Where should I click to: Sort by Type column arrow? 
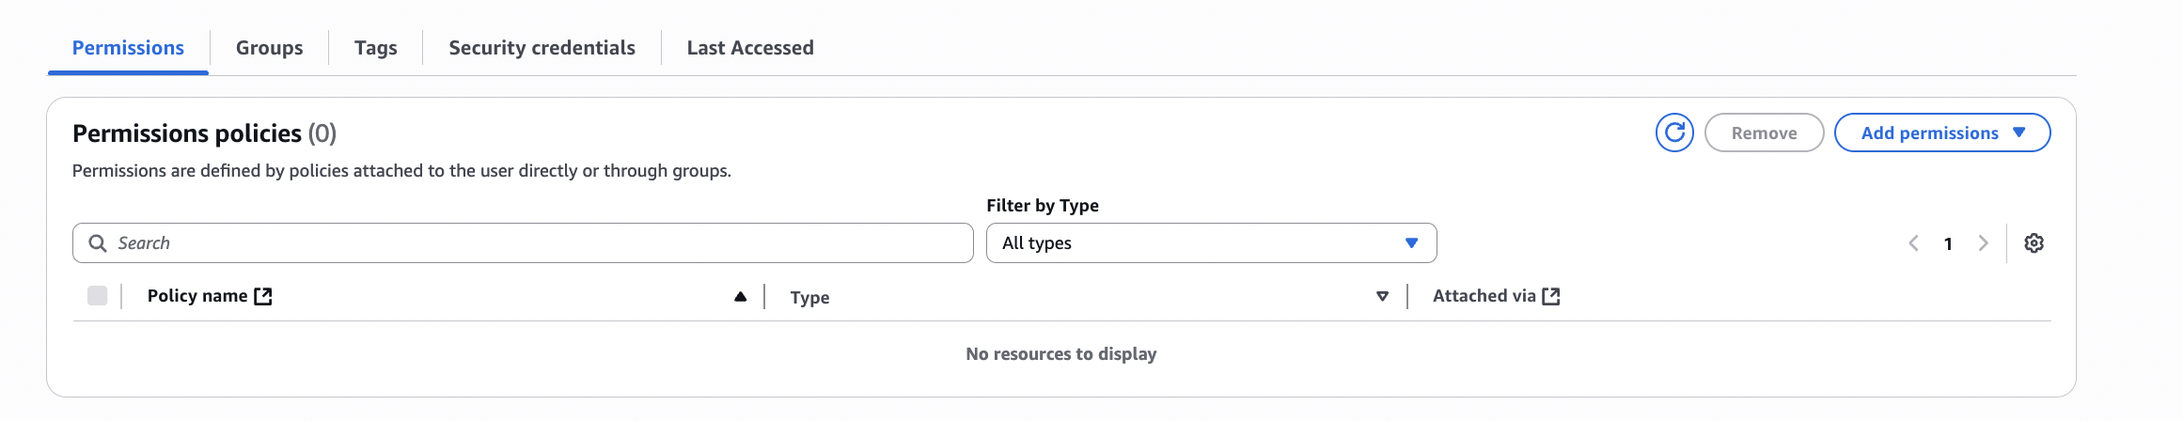1382,297
